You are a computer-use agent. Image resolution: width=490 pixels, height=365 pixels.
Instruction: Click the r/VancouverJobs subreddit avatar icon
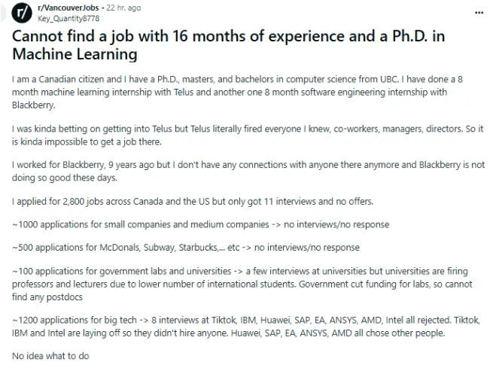(x=23, y=13)
